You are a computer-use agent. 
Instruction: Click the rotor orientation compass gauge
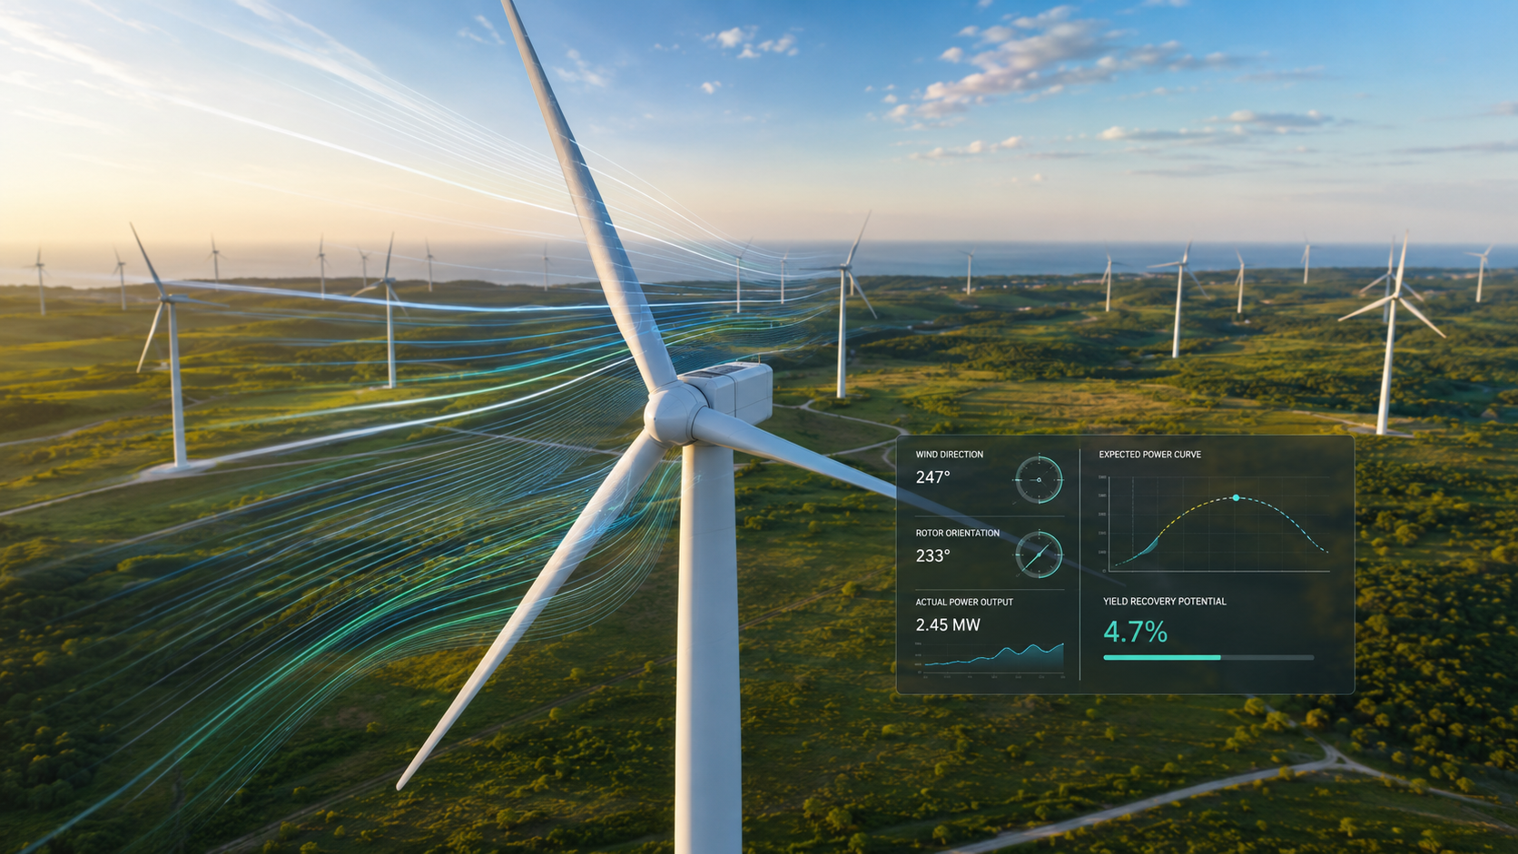[1039, 555]
